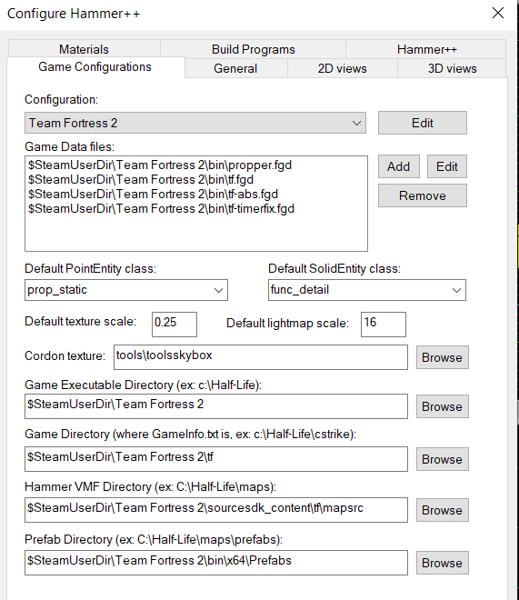
Task: Click the Game Executable Directory field
Action: [x=216, y=406]
